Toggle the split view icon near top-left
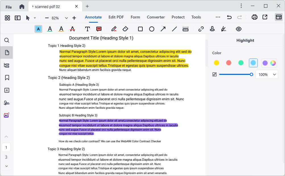The width and height of the screenshot is (285, 176). (x=18, y=18)
